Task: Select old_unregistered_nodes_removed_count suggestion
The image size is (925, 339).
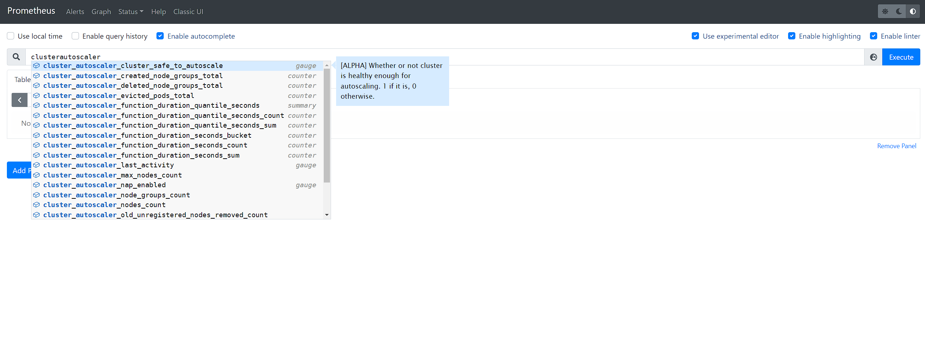Action: pyautogui.click(x=177, y=215)
